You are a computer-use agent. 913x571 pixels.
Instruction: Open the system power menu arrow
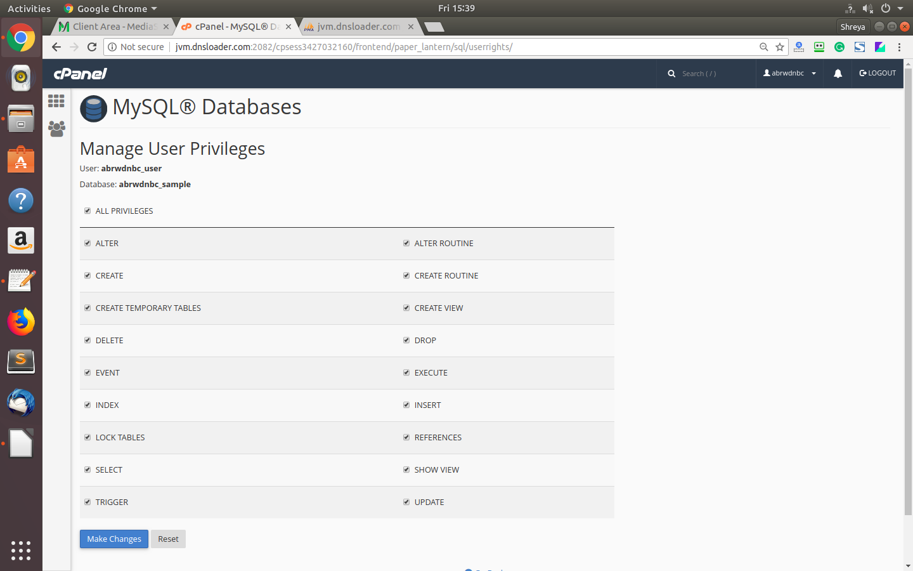coord(900,8)
